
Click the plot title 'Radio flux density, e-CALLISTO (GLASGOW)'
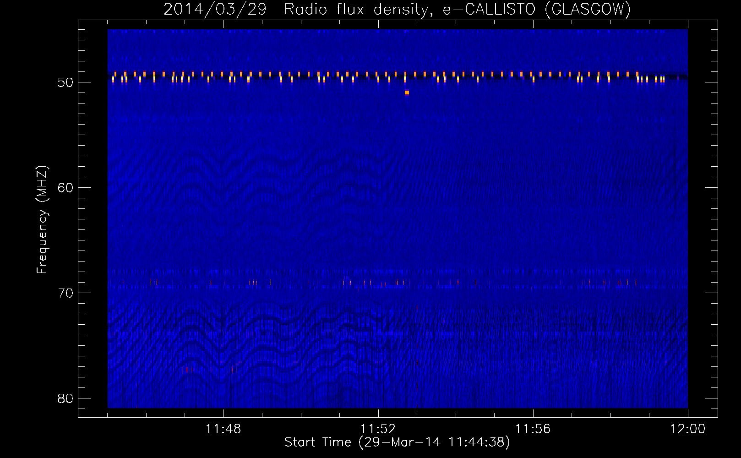(x=458, y=9)
